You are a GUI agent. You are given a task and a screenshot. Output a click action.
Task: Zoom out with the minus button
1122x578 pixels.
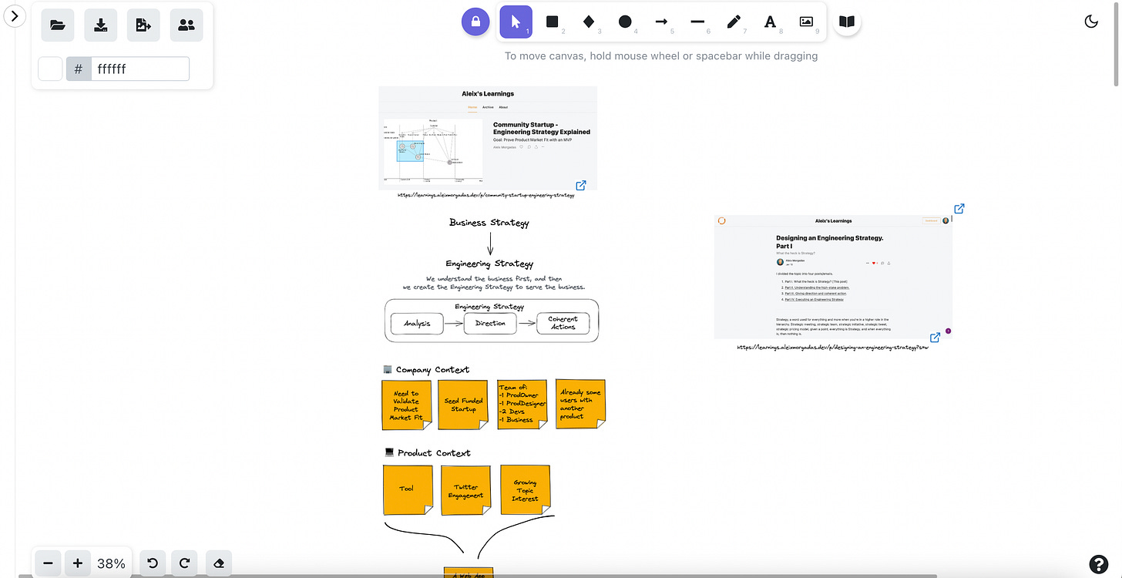pyautogui.click(x=48, y=563)
